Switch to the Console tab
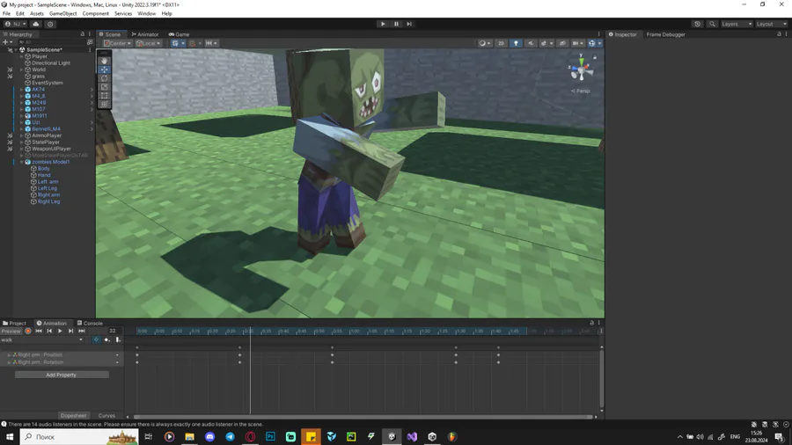Image resolution: width=792 pixels, height=445 pixels. (x=90, y=323)
